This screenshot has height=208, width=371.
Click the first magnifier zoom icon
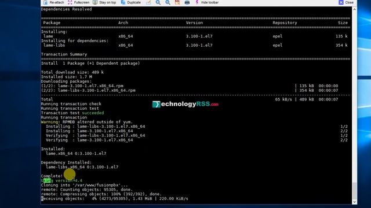click(x=158, y=2)
